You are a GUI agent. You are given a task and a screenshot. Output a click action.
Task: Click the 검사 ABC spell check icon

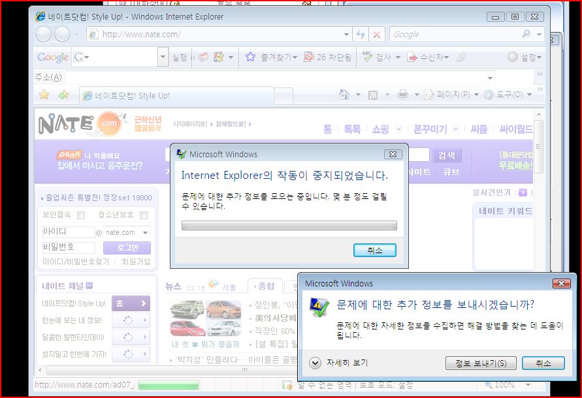pos(367,56)
